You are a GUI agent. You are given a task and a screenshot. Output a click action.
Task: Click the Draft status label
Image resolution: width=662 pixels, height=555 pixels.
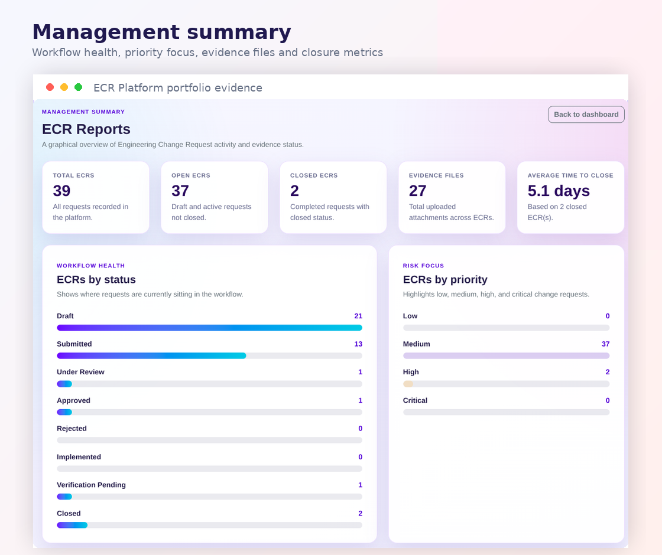click(65, 316)
